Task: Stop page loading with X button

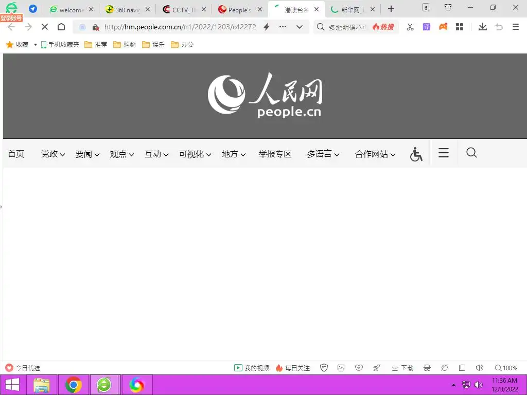Action: pos(45,27)
